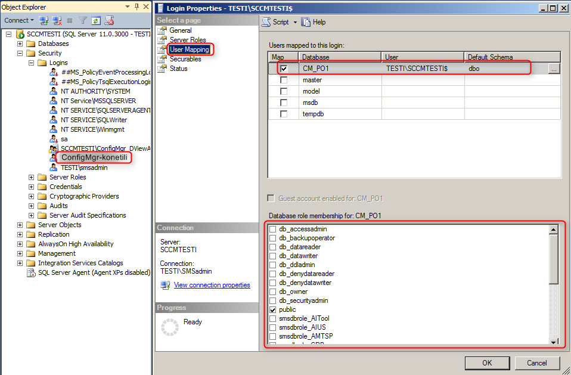
Task: Enable the db_owner role checkbox
Action: pos(272,292)
